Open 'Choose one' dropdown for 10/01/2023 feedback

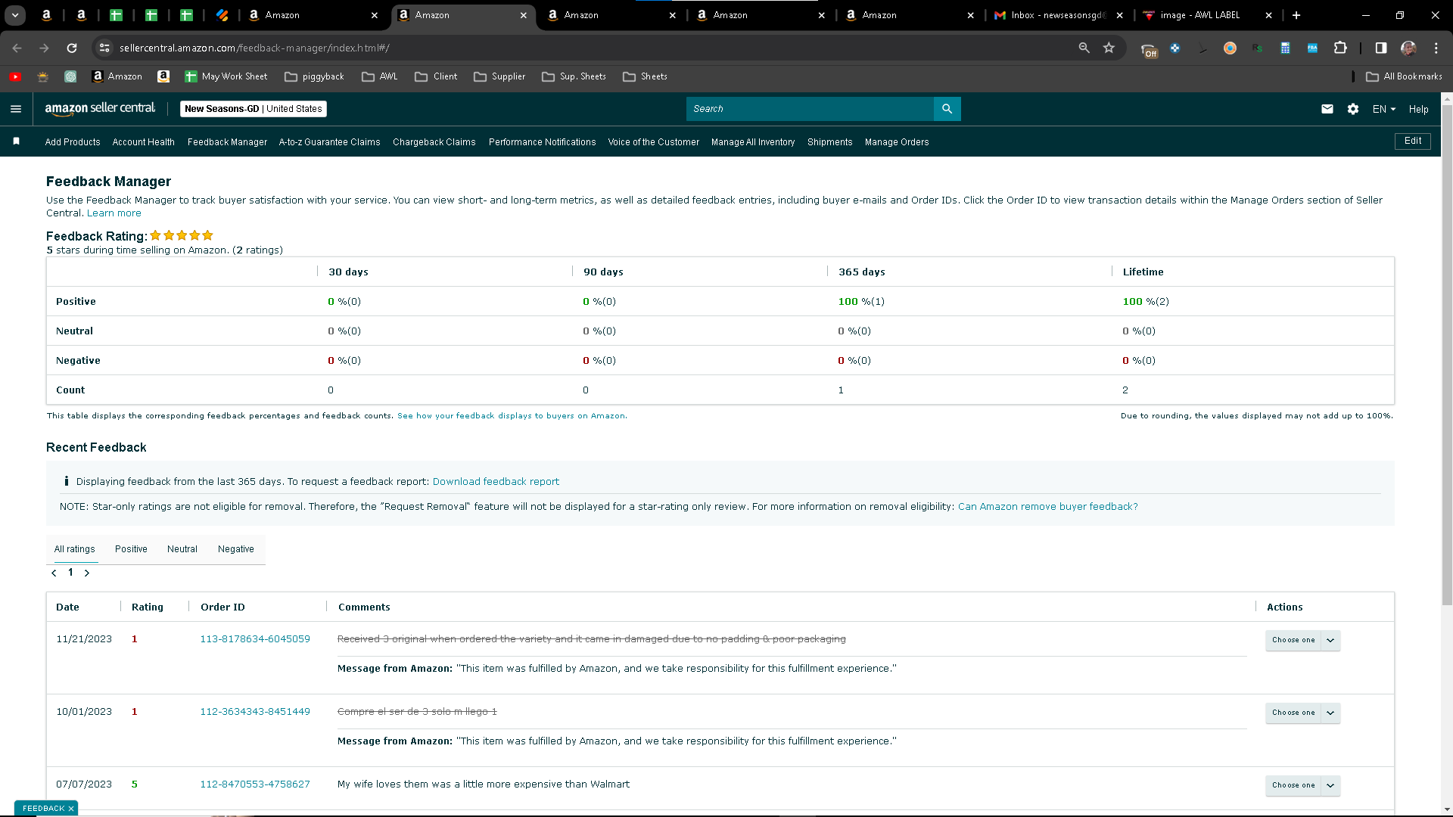1302,713
